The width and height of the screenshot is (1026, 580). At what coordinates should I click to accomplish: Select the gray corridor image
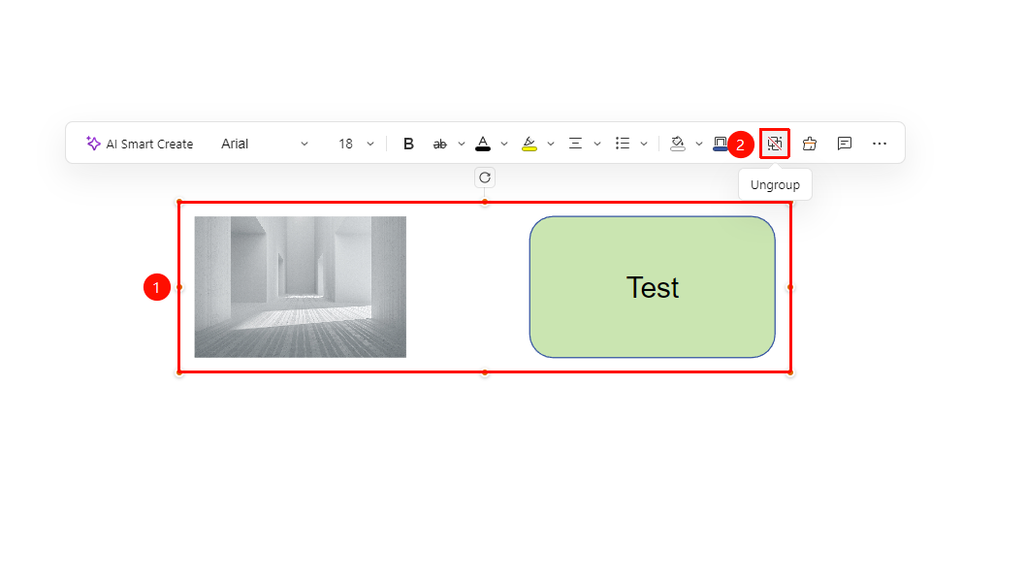coord(301,287)
